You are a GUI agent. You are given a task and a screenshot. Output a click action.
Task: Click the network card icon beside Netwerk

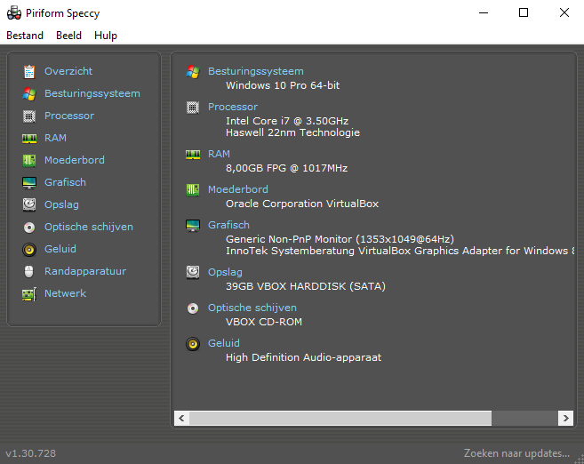tap(29, 293)
